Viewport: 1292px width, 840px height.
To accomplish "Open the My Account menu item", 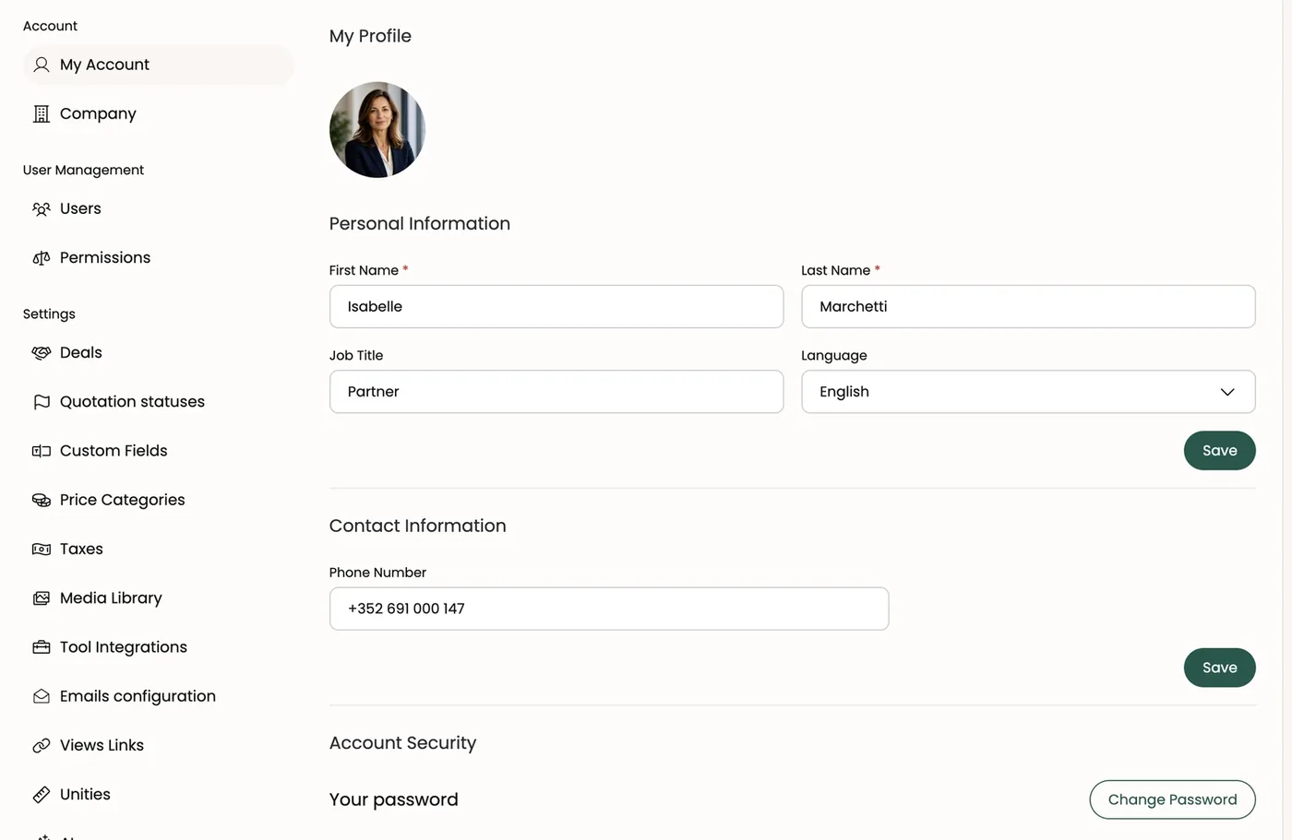I will (158, 65).
